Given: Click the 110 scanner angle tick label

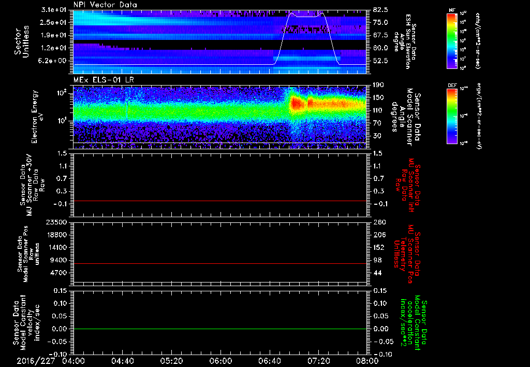Looking at the screenshot, I should click(x=378, y=110).
